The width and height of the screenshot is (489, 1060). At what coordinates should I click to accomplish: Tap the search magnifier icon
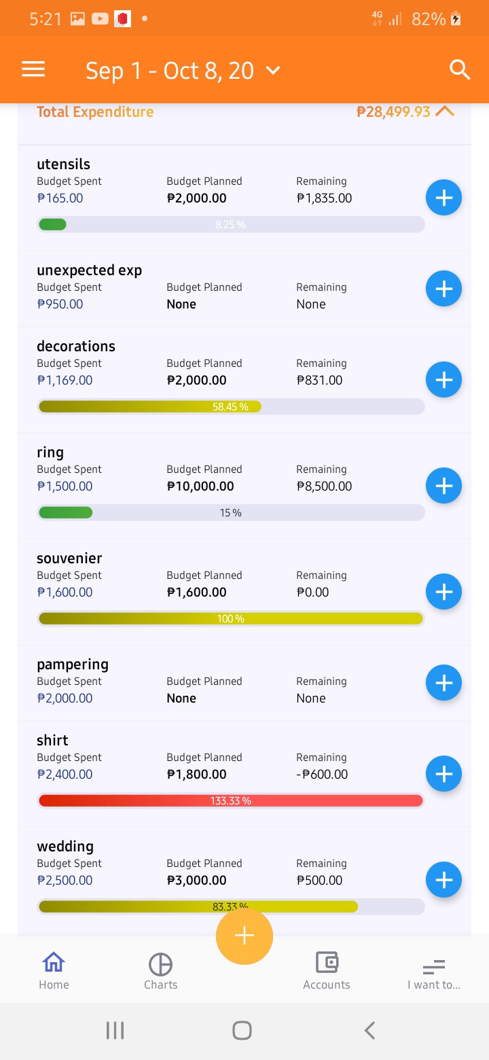click(460, 69)
